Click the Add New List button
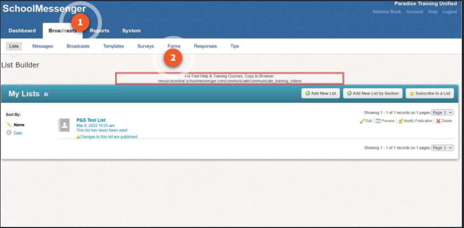 pos(321,93)
